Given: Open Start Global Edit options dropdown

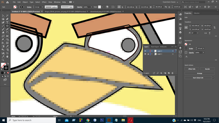Looking at the screenshot, I should [x=213, y=78].
